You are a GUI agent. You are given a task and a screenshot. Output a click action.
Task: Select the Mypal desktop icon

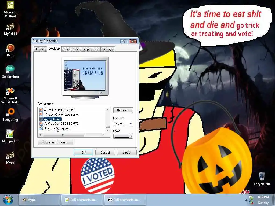pyautogui.click(x=10, y=158)
